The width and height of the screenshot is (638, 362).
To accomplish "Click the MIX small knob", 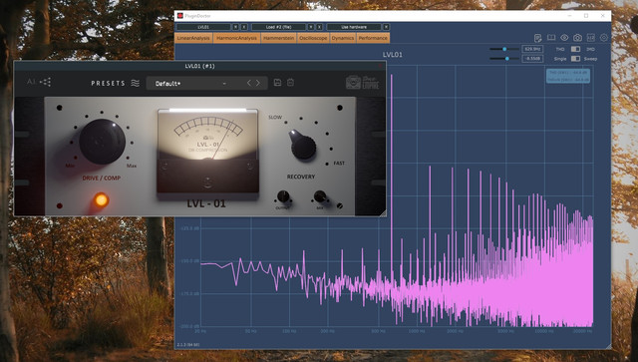I will click(x=320, y=196).
